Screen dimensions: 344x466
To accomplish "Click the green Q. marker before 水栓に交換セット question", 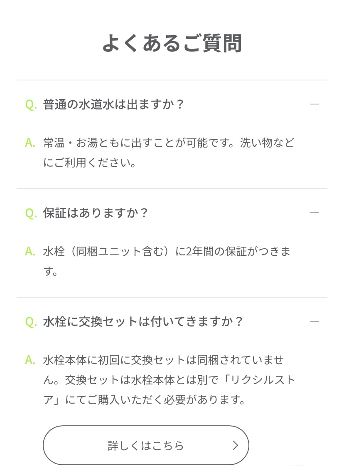I will pos(31,322).
